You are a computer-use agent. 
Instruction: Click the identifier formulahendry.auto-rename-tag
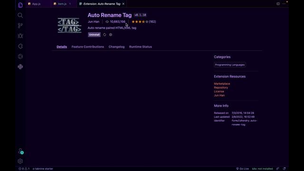tap(244, 123)
